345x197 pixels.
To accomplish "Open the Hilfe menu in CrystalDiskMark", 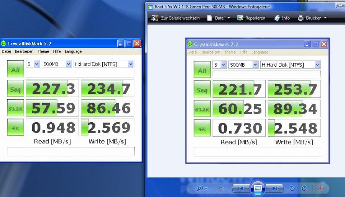I will 57,51.
